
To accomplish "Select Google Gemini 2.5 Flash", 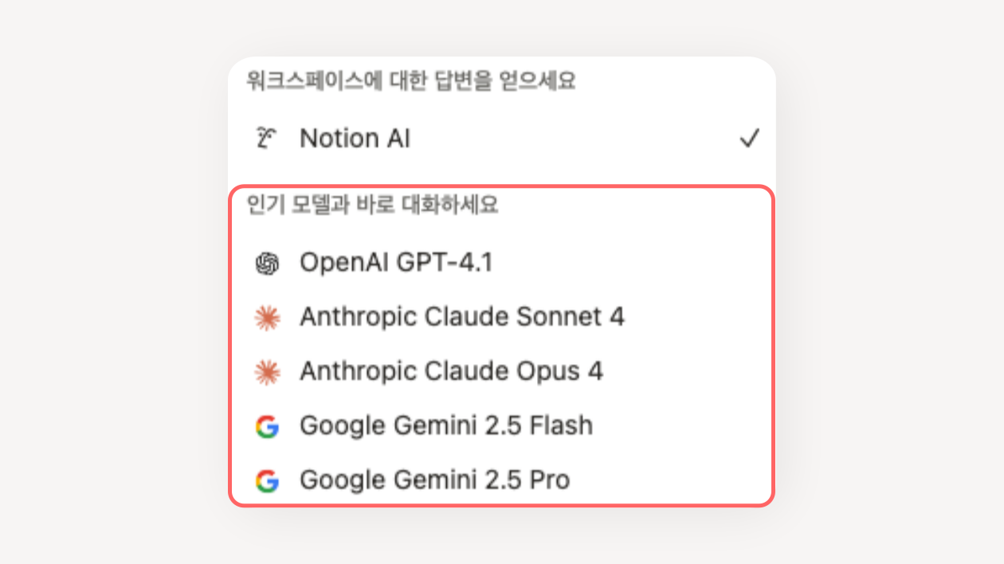I will click(502, 425).
